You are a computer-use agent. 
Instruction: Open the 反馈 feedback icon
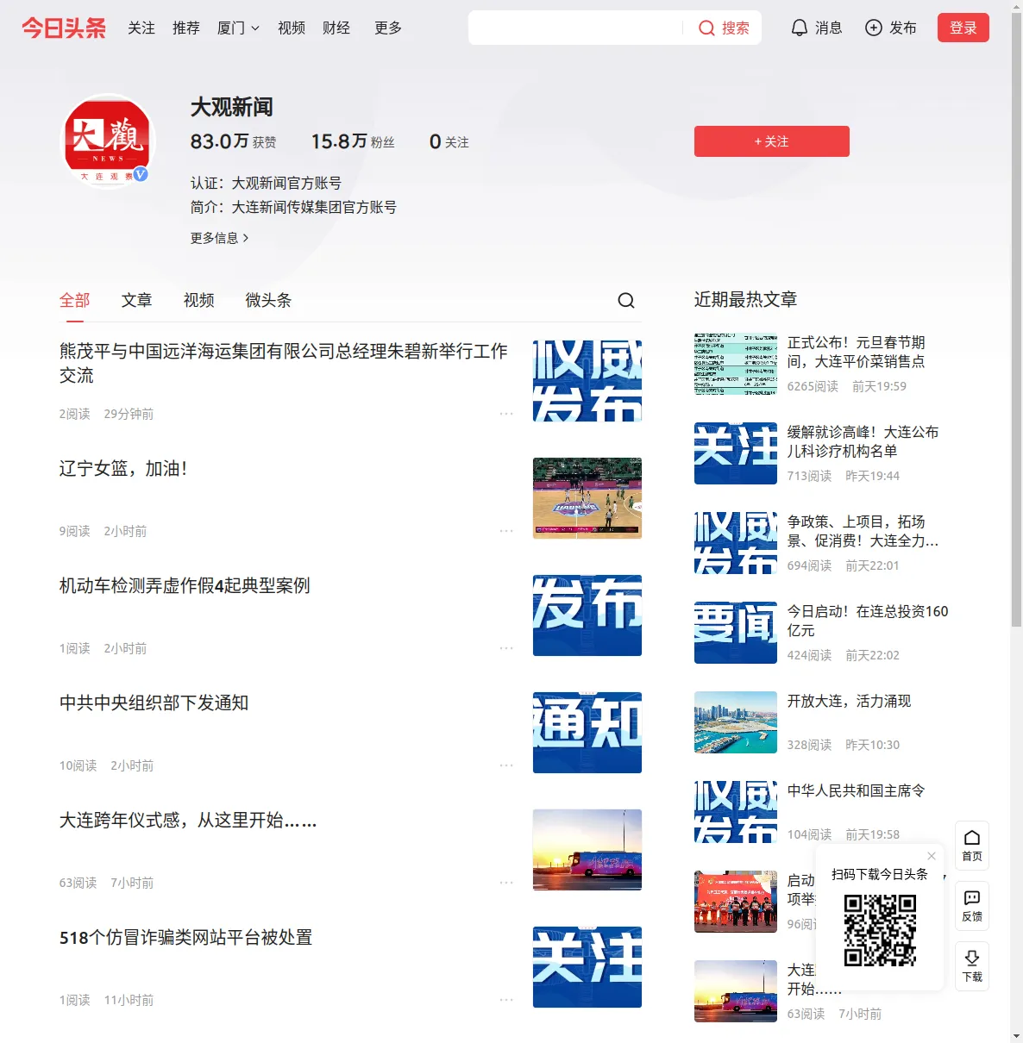pyautogui.click(x=972, y=905)
